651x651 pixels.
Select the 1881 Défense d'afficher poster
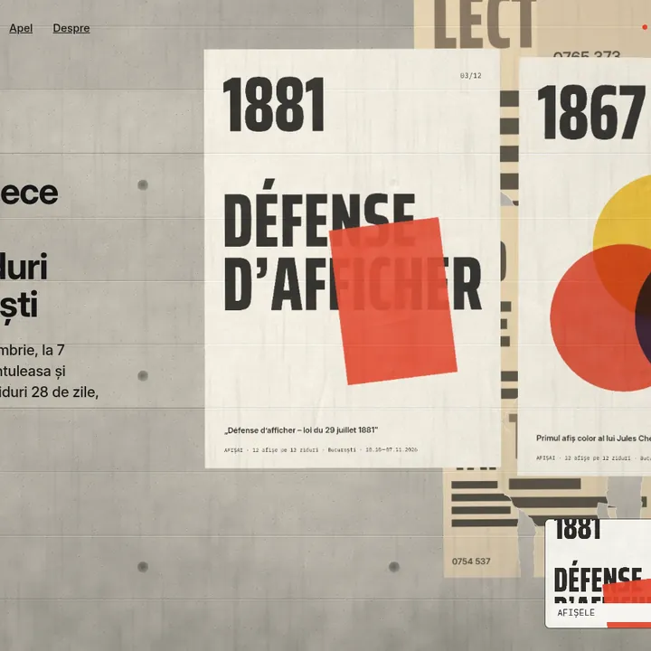[352, 259]
